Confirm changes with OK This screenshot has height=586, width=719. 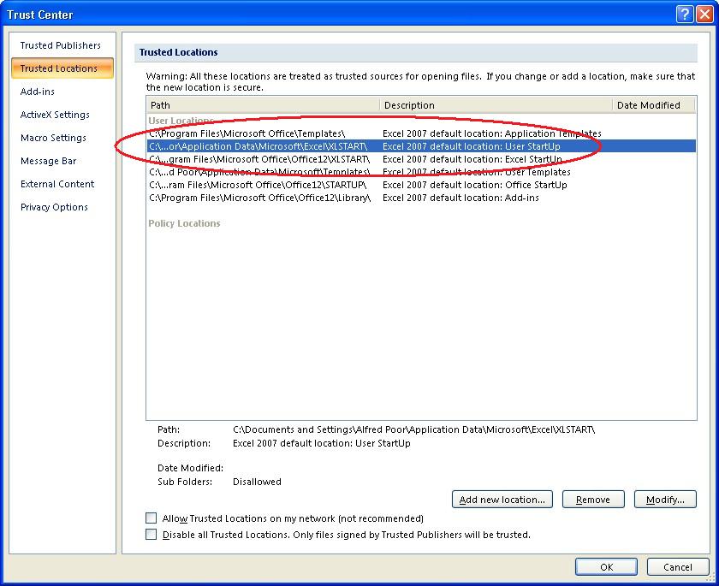tap(606, 566)
